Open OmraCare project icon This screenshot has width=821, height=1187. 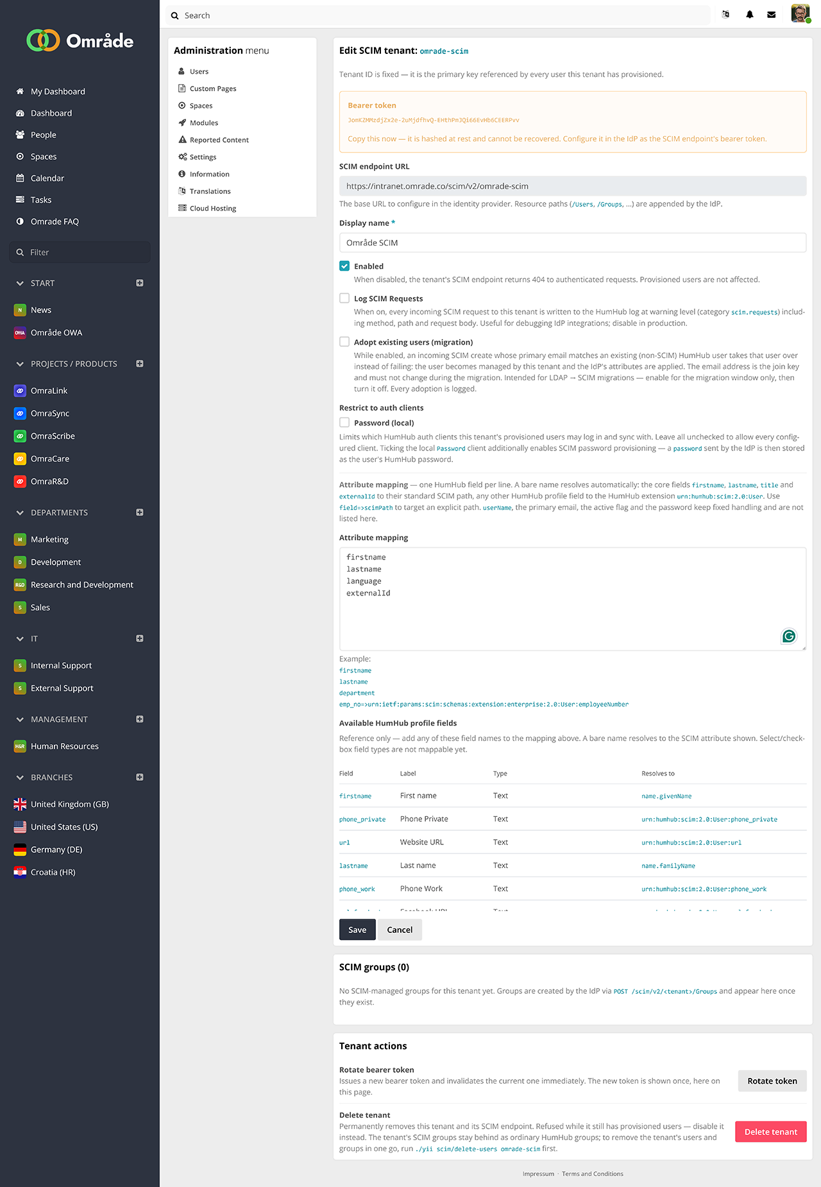(20, 459)
